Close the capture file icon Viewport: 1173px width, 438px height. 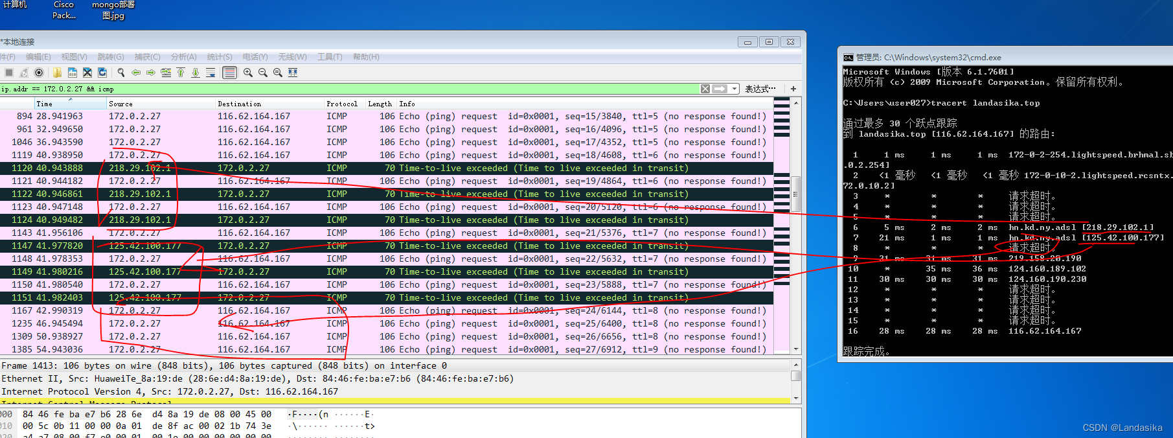pos(87,73)
